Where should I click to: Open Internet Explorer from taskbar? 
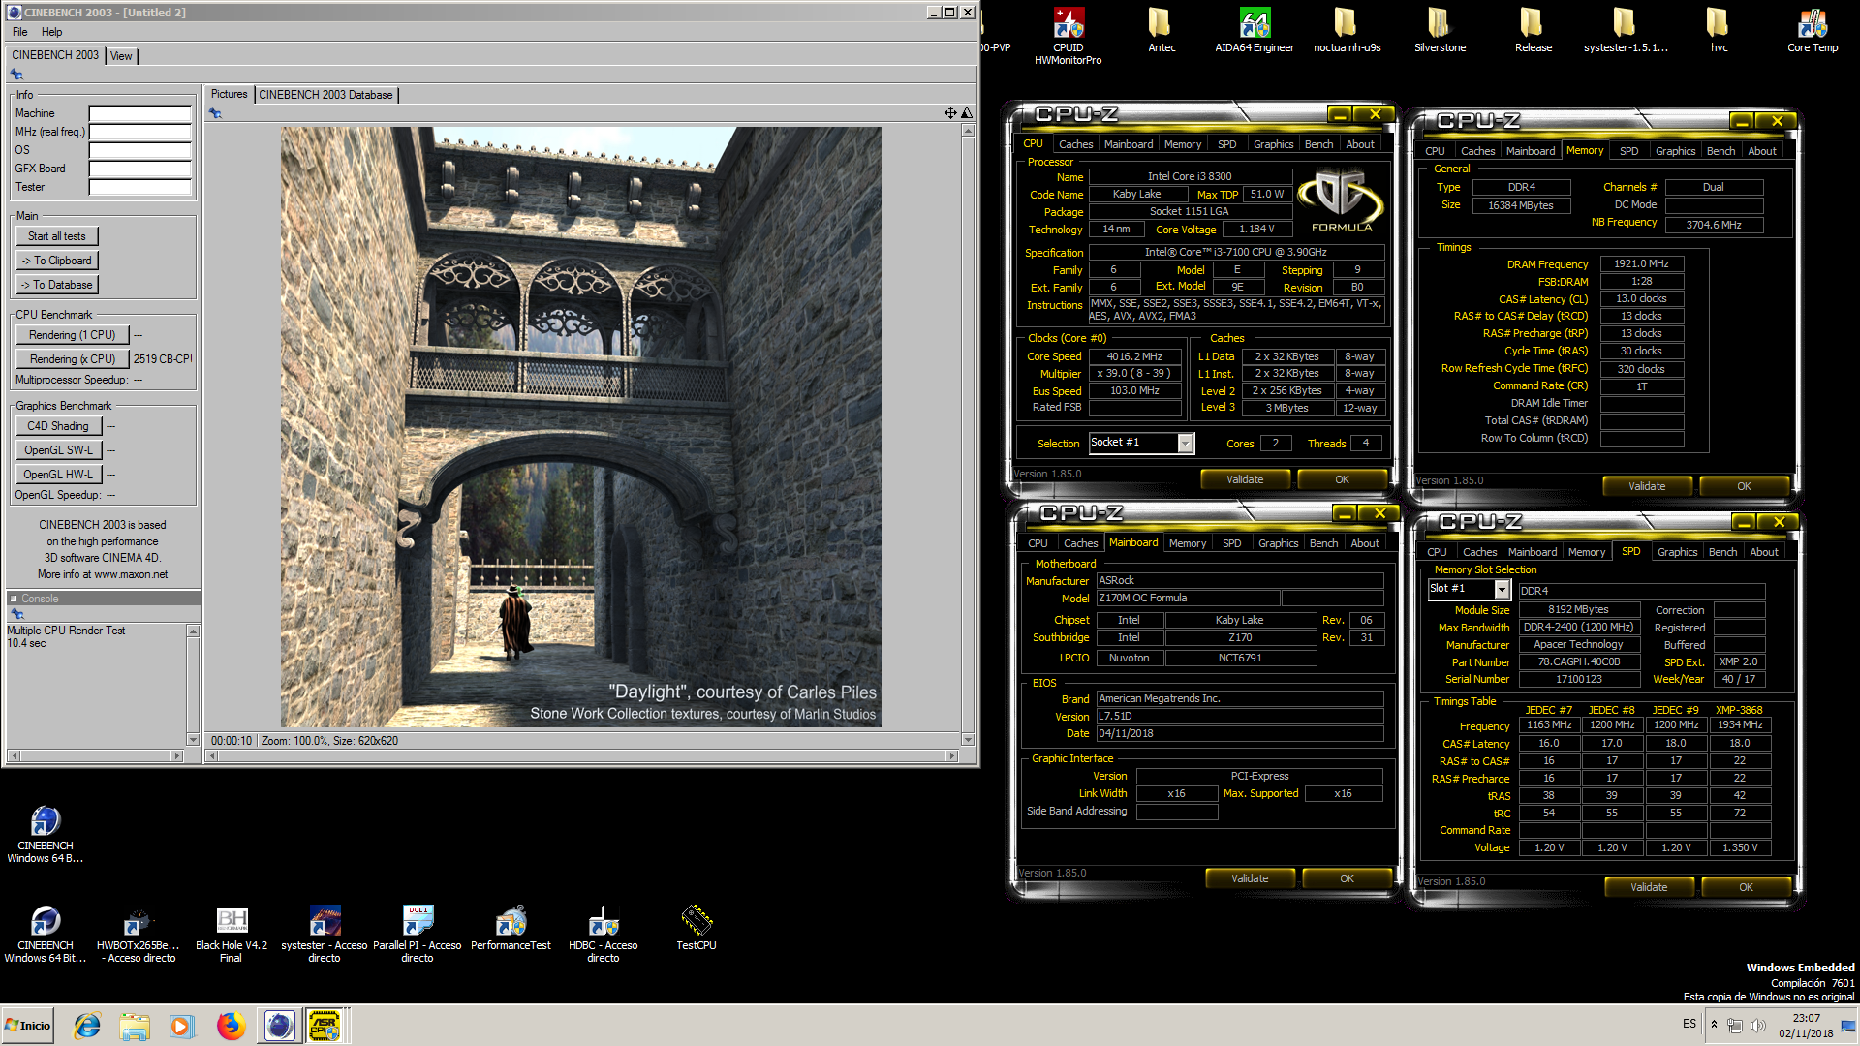click(x=87, y=1026)
